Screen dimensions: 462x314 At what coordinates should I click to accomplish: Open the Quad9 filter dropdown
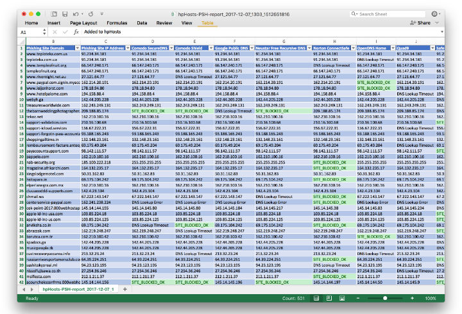click(x=432, y=48)
